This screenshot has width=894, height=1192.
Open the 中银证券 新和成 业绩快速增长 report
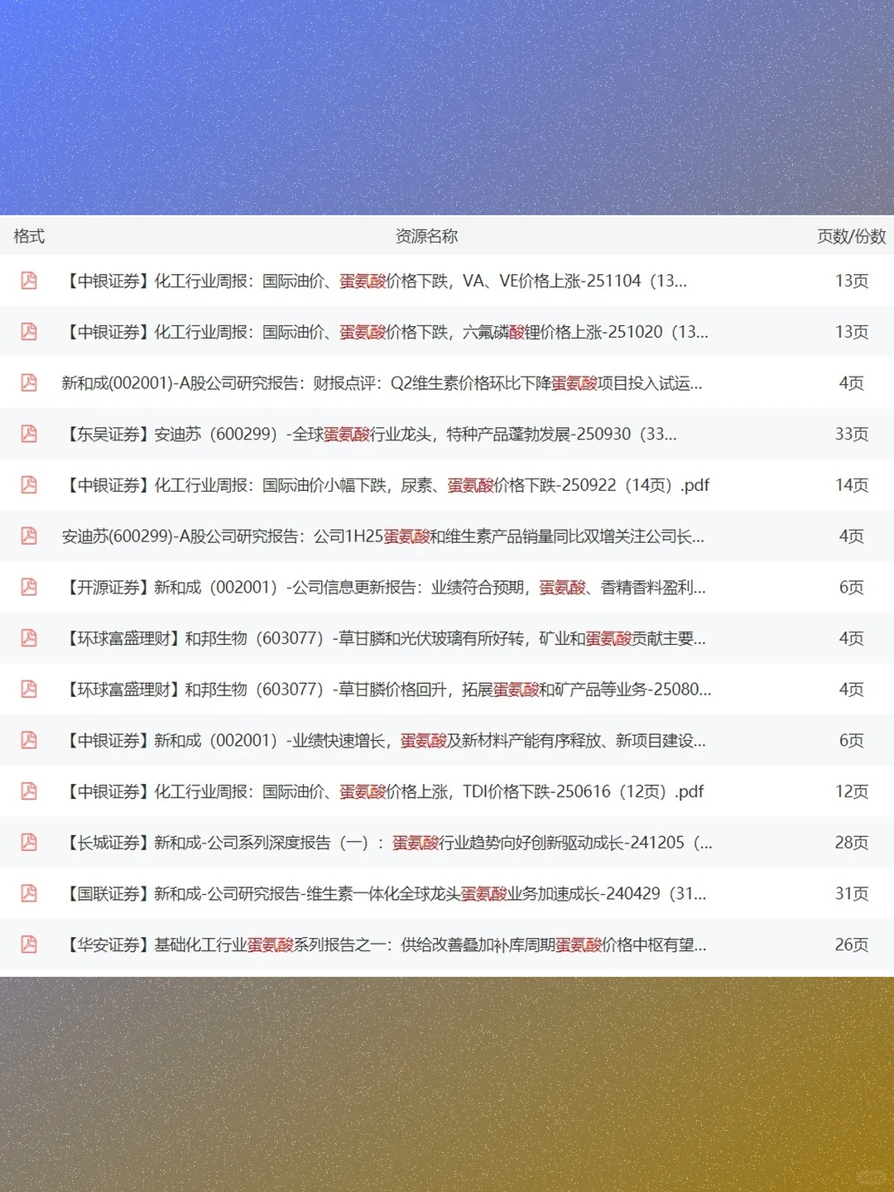click(387, 741)
